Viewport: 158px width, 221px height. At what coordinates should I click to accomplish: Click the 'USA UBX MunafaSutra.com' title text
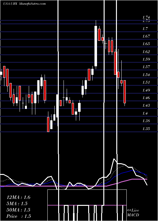coord(24,4)
